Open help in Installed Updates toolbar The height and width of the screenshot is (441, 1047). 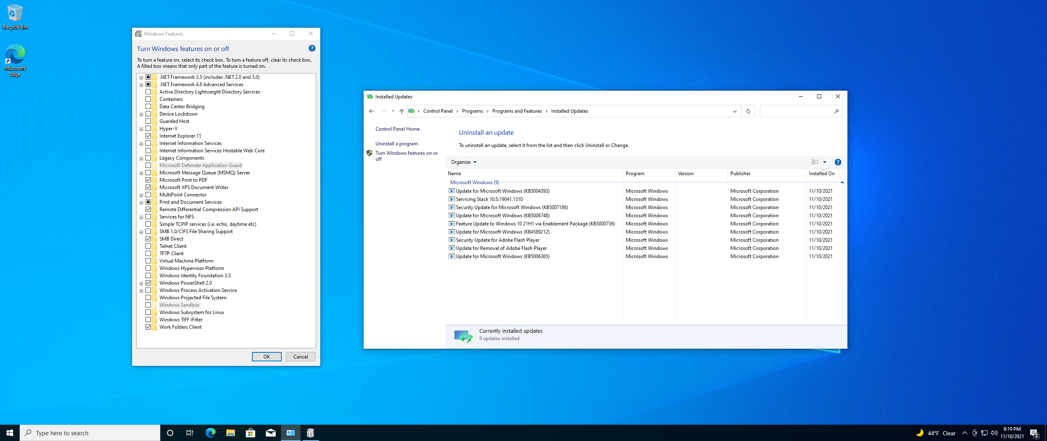point(838,162)
